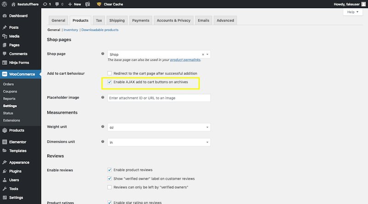Open the Inventory section link

(70, 30)
